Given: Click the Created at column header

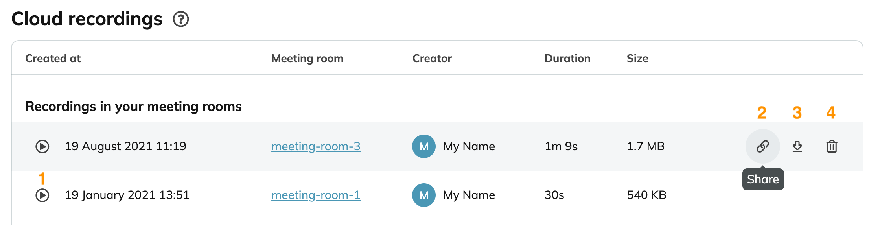Looking at the screenshot, I should tap(53, 59).
